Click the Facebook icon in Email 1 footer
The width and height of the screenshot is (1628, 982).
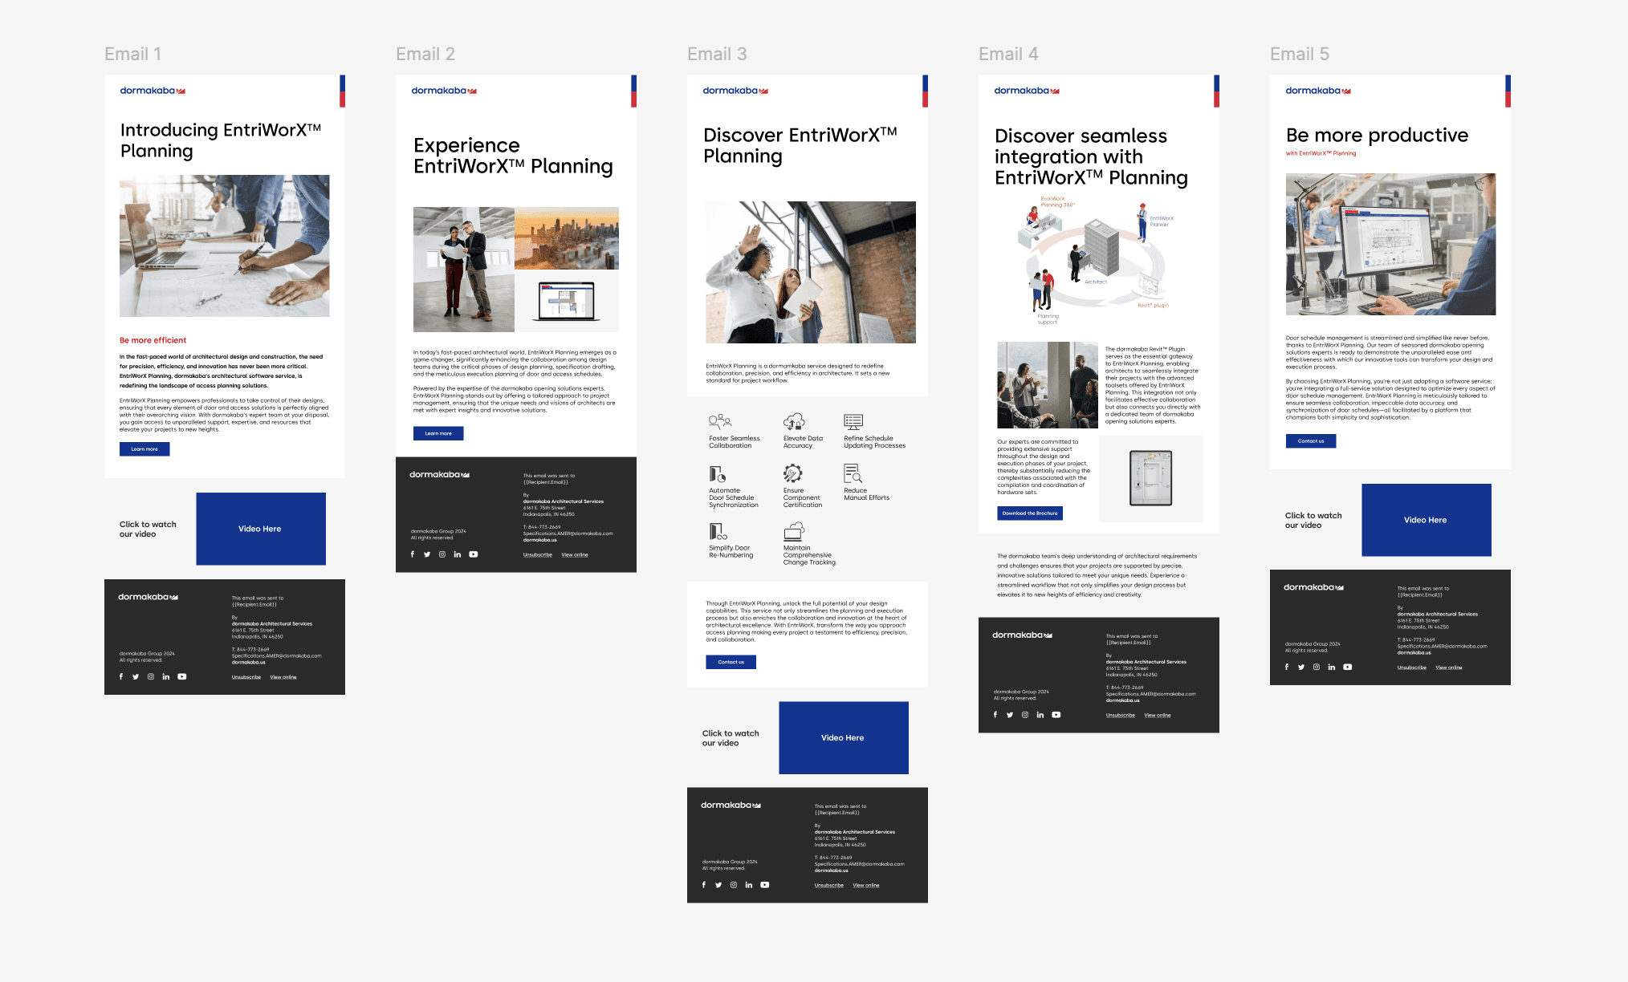pos(121,676)
